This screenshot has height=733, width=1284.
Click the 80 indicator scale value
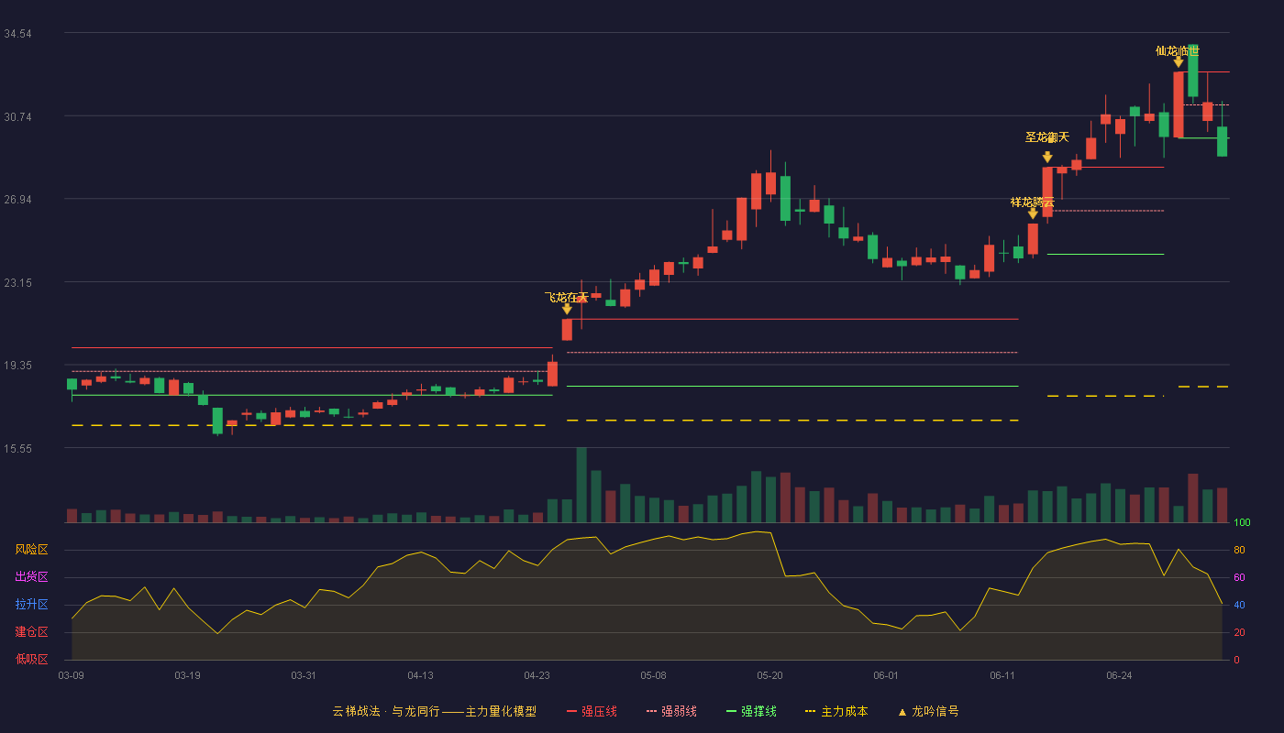[x=1239, y=550]
